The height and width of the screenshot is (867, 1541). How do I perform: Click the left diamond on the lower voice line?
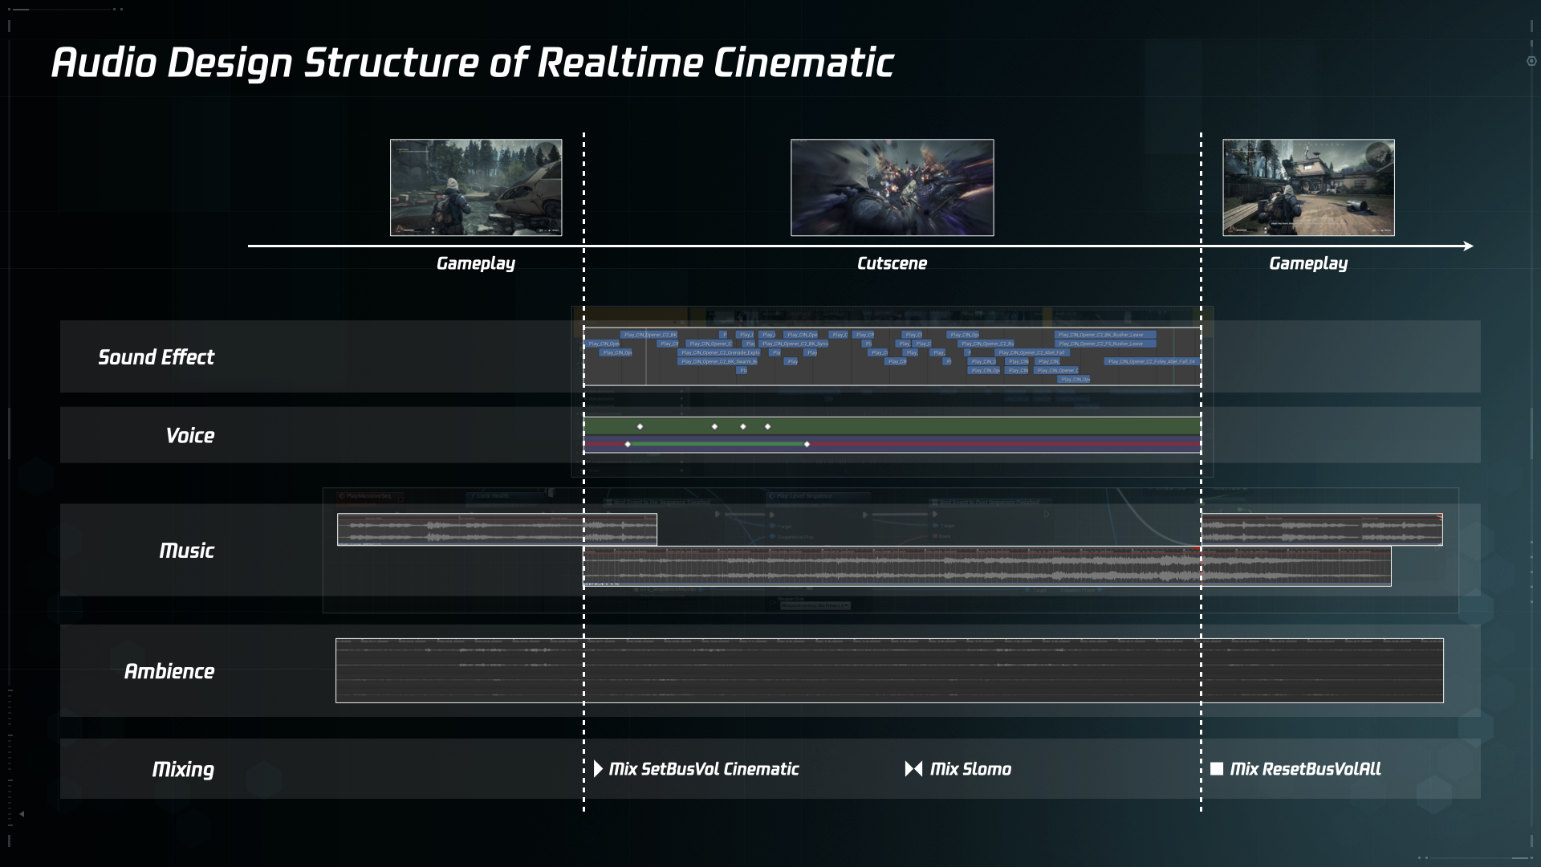tap(628, 444)
